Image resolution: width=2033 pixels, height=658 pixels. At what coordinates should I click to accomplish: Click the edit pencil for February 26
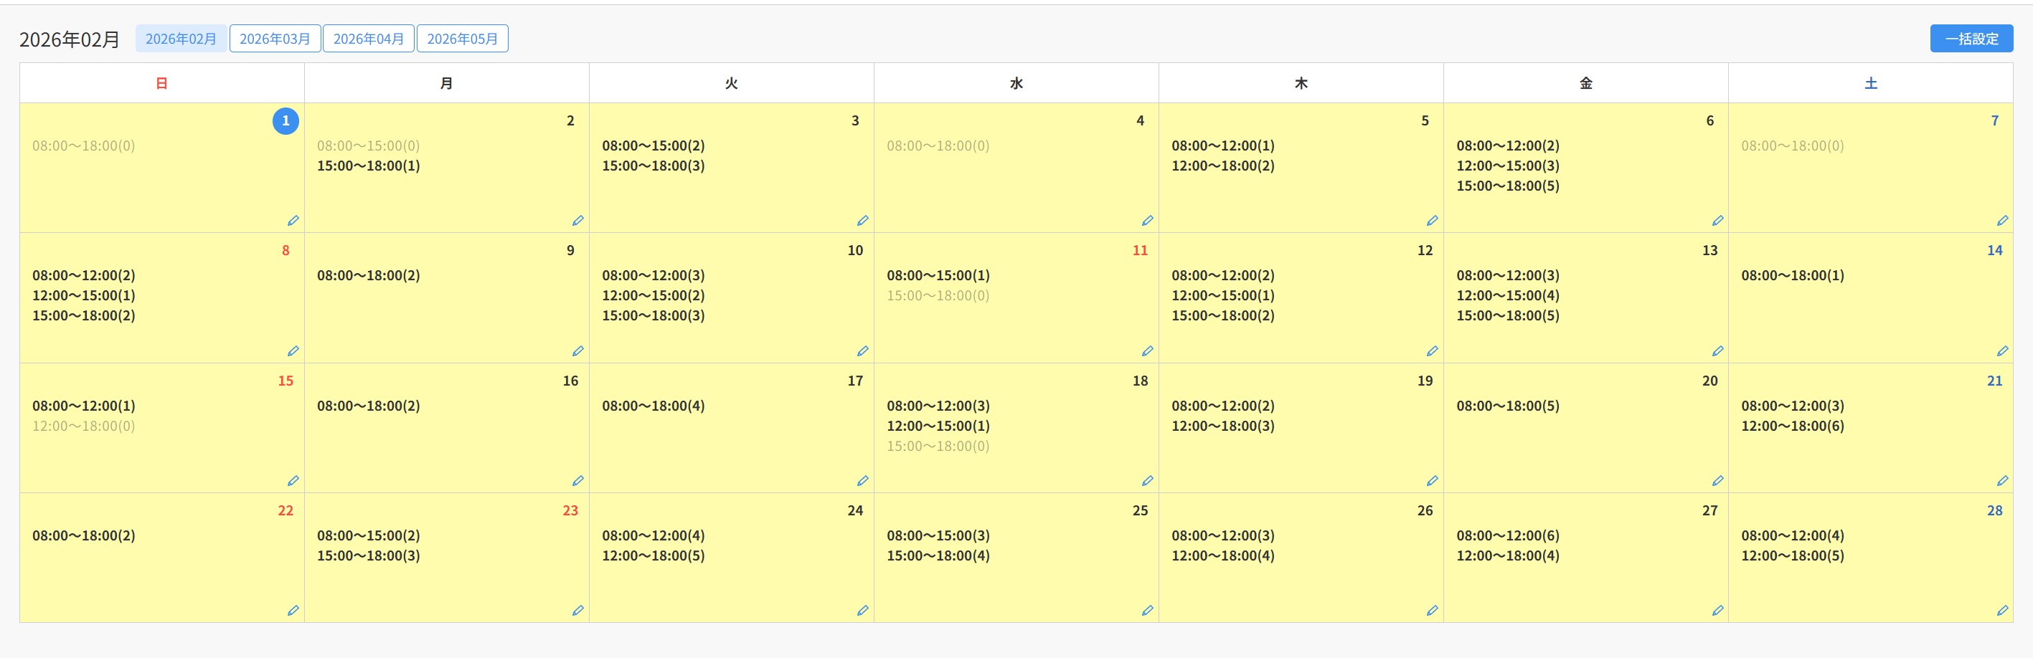click(1433, 611)
